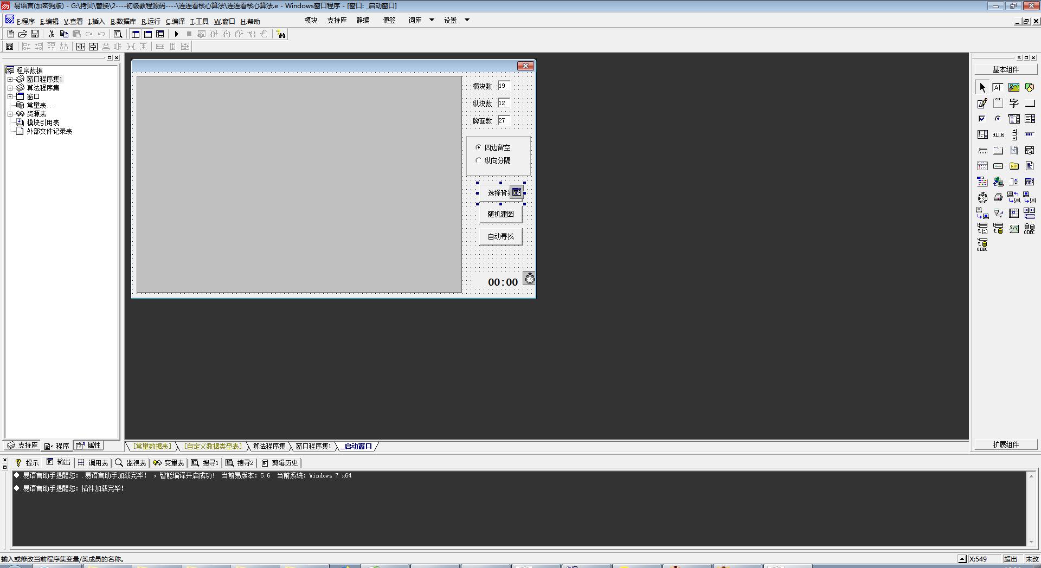Select the list box component
This screenshot has height=568, width=1041.
1030,119
